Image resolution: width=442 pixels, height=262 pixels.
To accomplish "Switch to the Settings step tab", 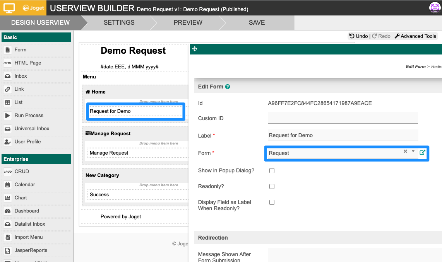I will [x=119, y=22].
